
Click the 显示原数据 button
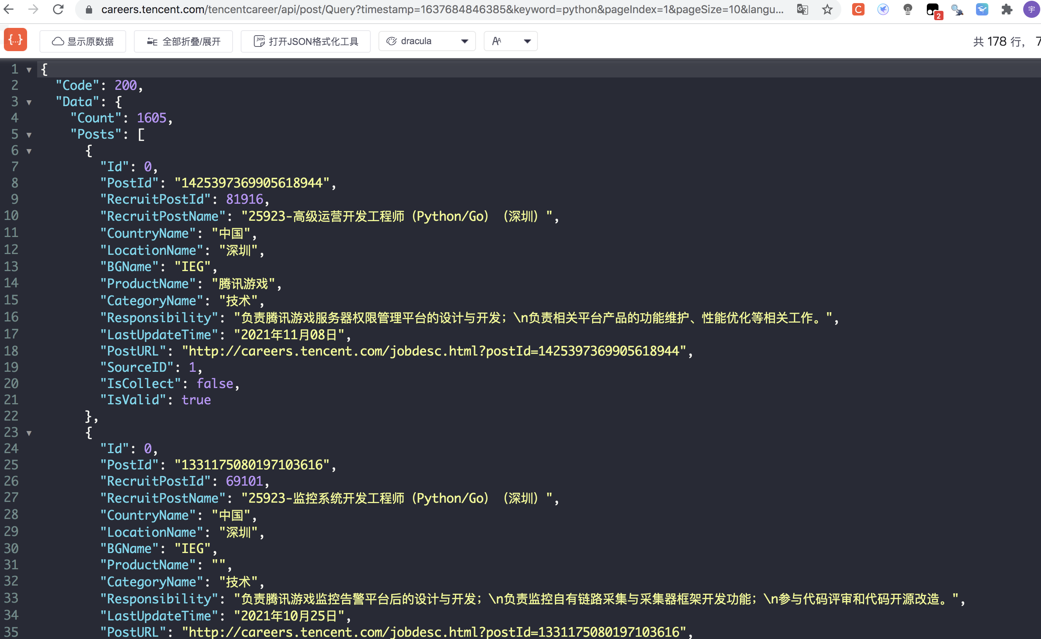83,41
